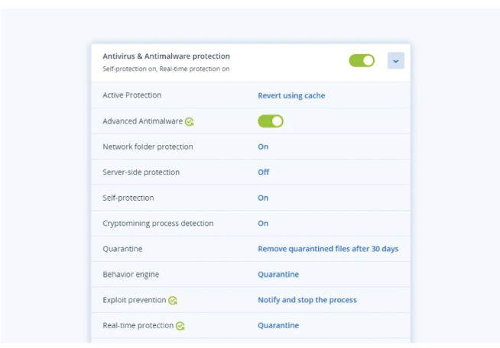Image resolution: width=500 pixels, height=348 pixels.
Task: Click Notify and stop the process link
Action: tap(307, 300)
